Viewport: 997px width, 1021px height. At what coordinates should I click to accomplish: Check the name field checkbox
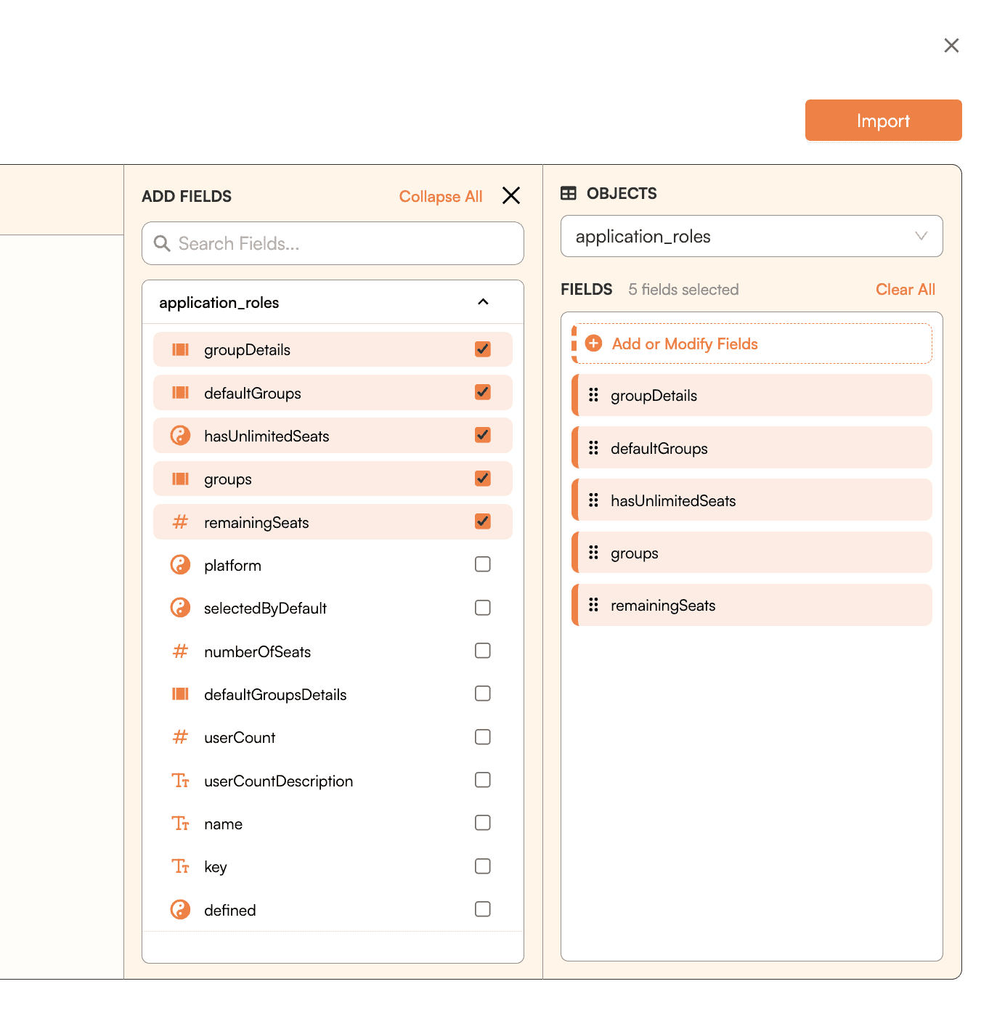[483, 823]
